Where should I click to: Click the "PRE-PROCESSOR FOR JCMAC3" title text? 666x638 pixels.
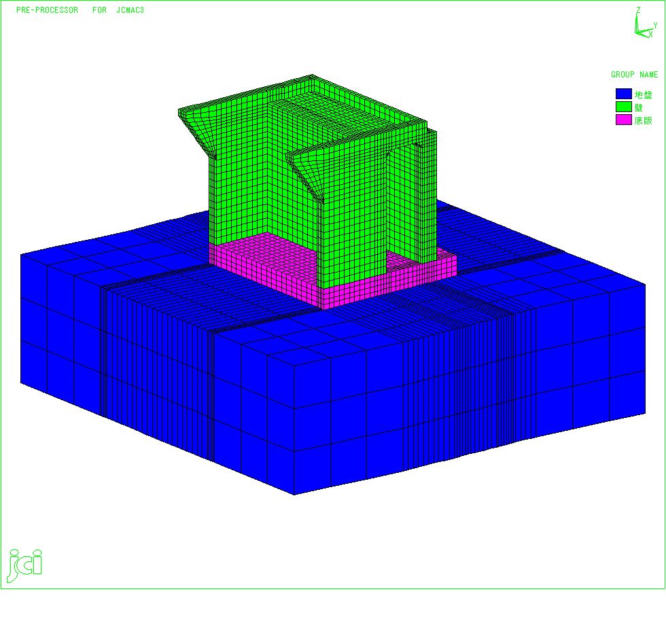80,10
